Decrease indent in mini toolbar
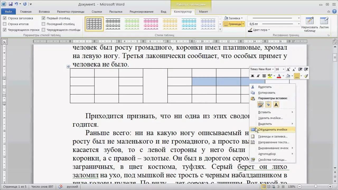This screenshot has height=190, width=338. click(x=300, y=69)
